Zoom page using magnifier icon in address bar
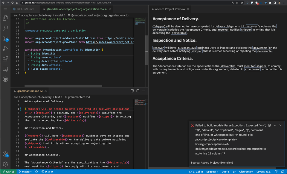The height and width of the screenshot is (174, 287). coord(233,3)
